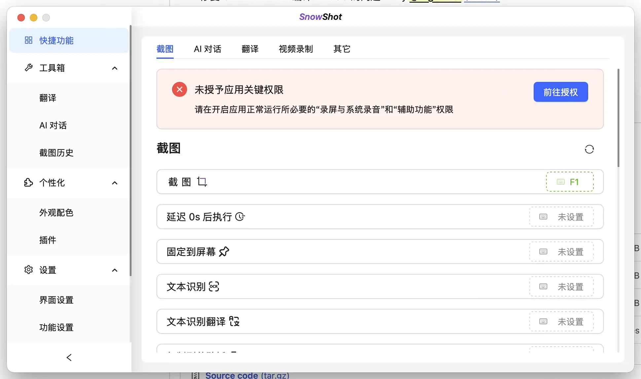
Task: Collapse the 工具箱 section
Action: [115, 68]
